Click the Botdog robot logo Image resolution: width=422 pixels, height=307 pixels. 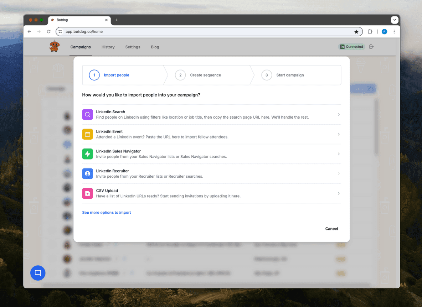click(x=54, y=46)
